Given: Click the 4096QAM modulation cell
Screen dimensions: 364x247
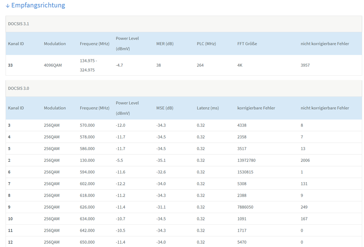Looking at the screenshot, I should tap(53, 65).
